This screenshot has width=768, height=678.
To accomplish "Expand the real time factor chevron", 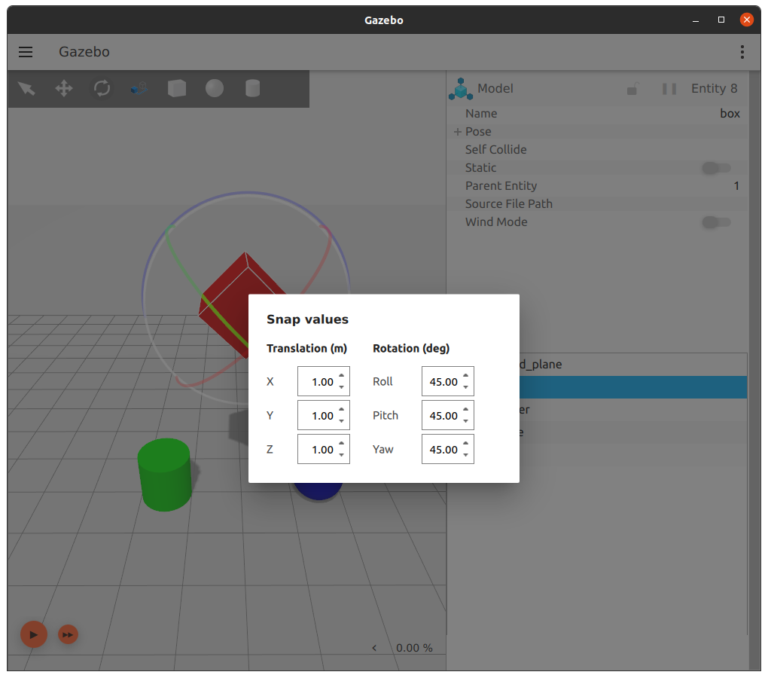I will coord(374,648).
